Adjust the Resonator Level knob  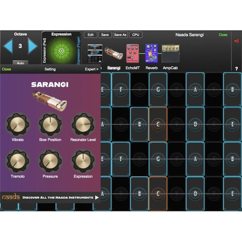point(83,125)
